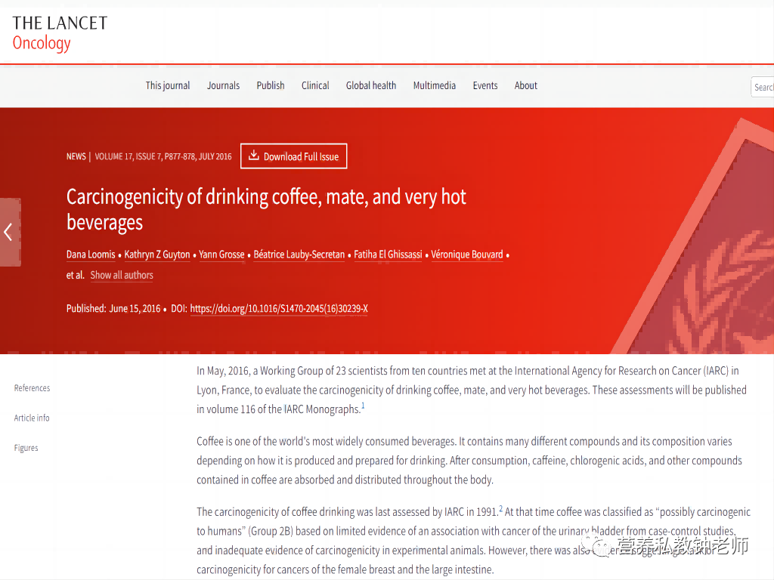The image size is (774, 580).
Task: Open reference 1 after IARC Monographs
Action: [x=363, y=406]
